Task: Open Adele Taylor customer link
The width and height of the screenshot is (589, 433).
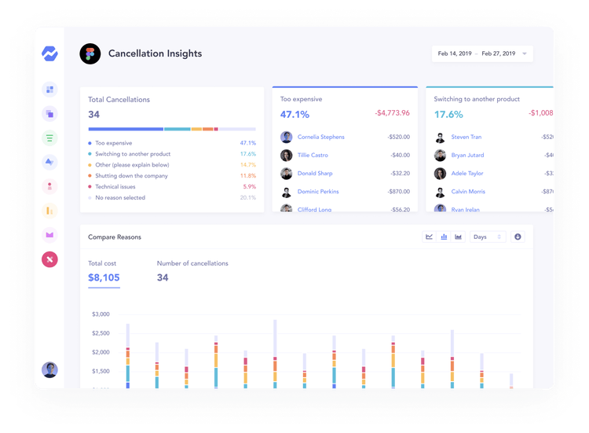Action: (467, 173)
